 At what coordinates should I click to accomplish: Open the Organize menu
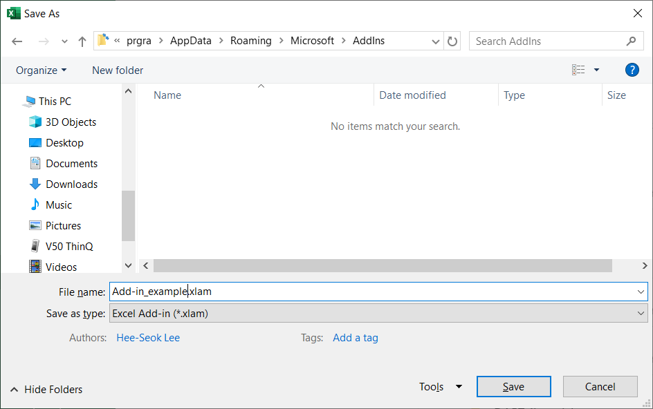point(41,70)
